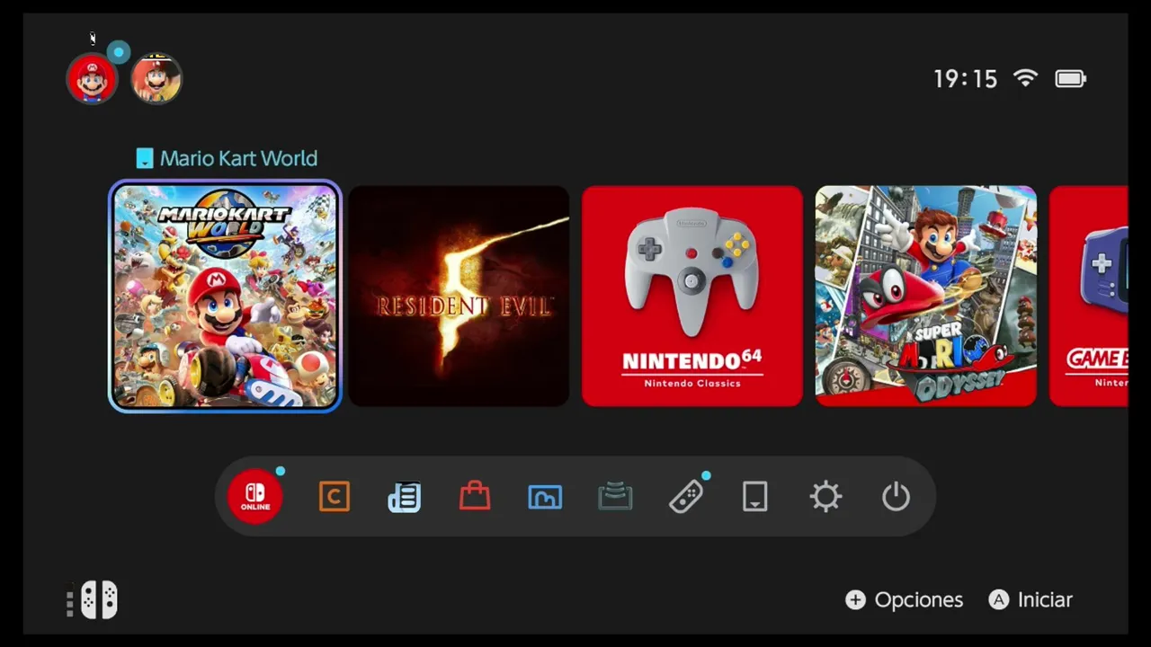Select the second user avatar

(x=156, y=79)
